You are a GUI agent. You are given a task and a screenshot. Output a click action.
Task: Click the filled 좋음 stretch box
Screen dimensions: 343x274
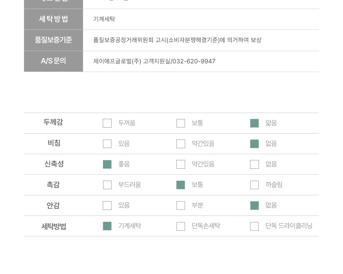(107, 164)
